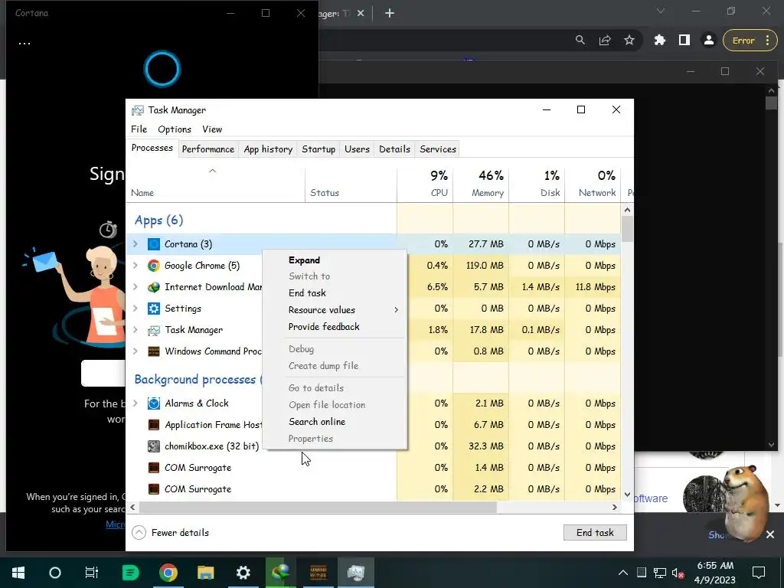
Task: Open Task View on taskbar
Action: (92, 573)
